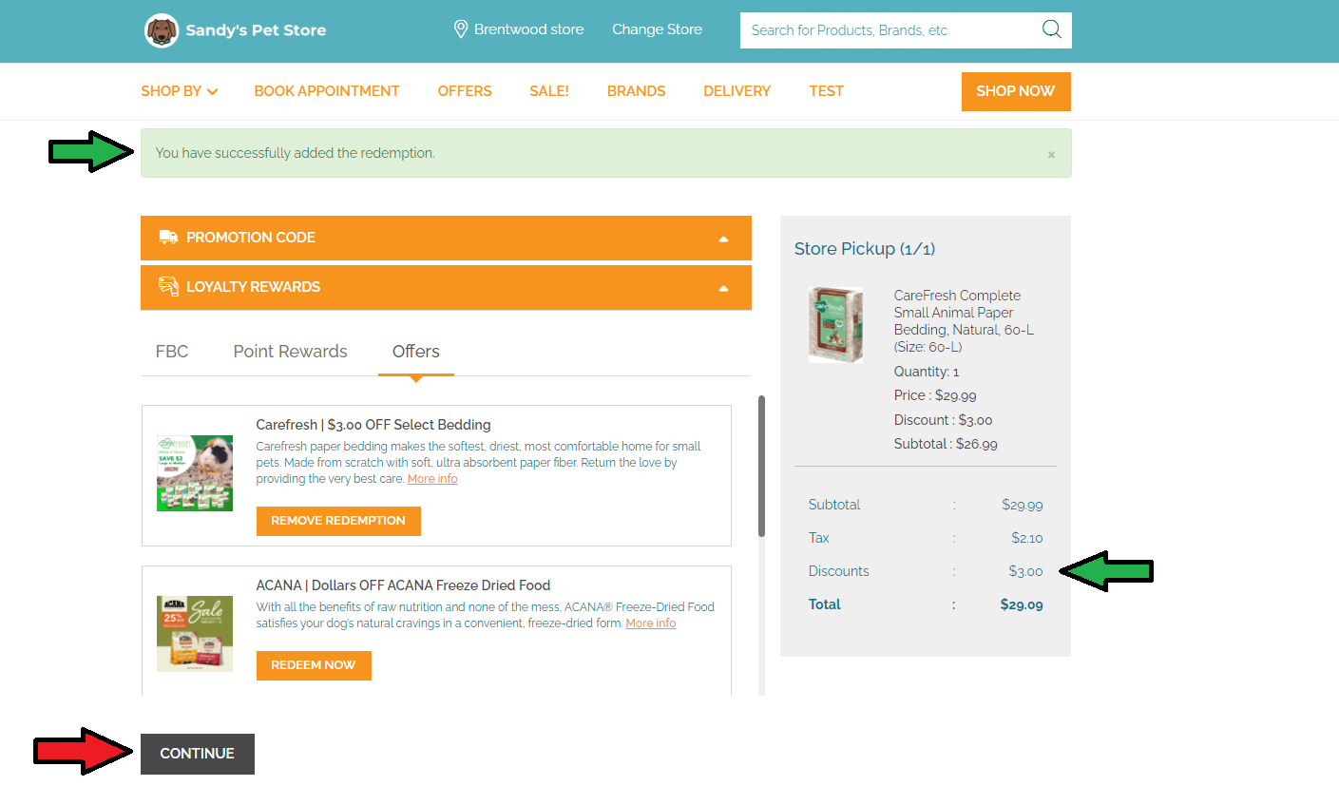The height and width of the screenshot is (786, 1339).
Task: Click the Loyalty Rewards card icon
Action: 168,286
